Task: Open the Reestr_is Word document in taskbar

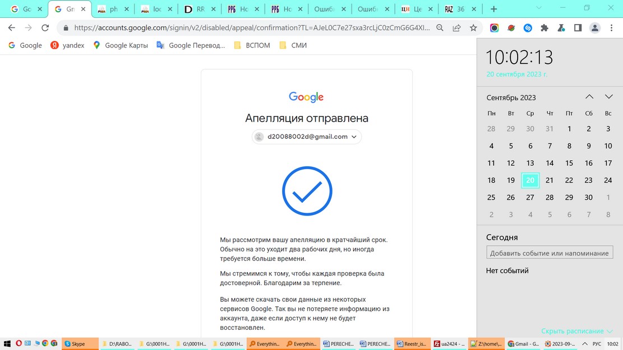Action: pyautogui.click(x=411, y=344)
